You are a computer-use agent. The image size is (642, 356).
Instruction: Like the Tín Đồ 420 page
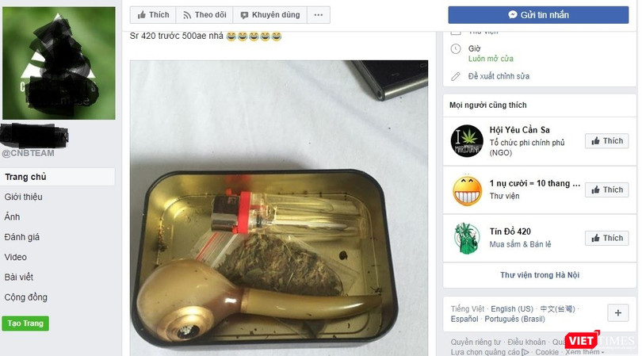click(x=607, y=238)
